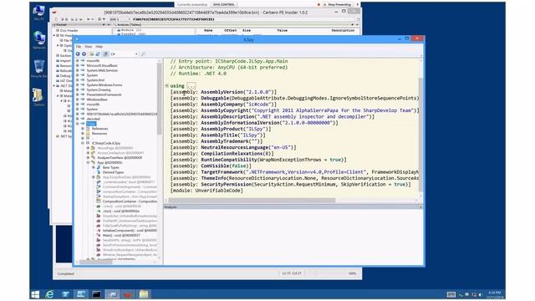This screenshot has height=301, width=535.
Task: Open the File menu in ILSpy
Action: coord(79,47)
